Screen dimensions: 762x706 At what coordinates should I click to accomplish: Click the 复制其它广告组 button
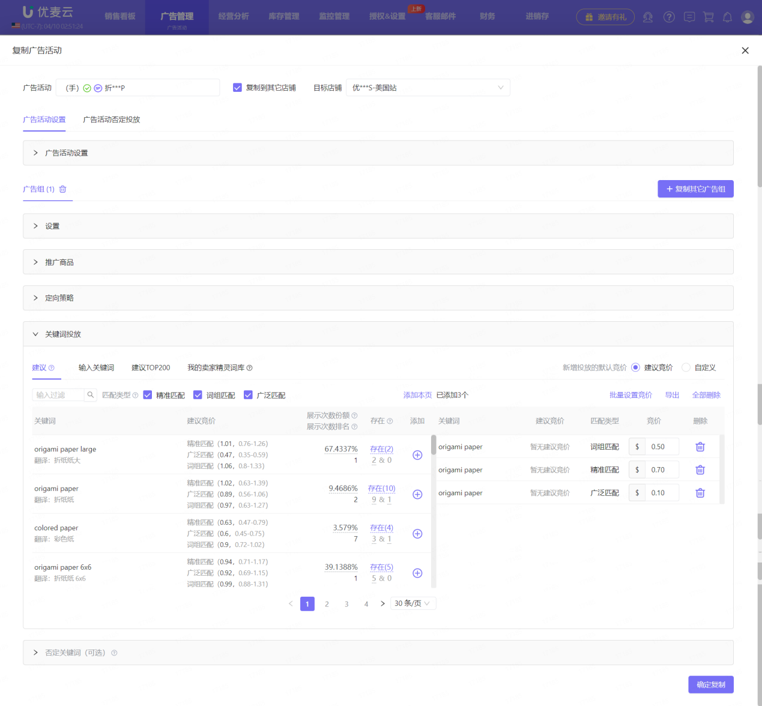point(695,189)
